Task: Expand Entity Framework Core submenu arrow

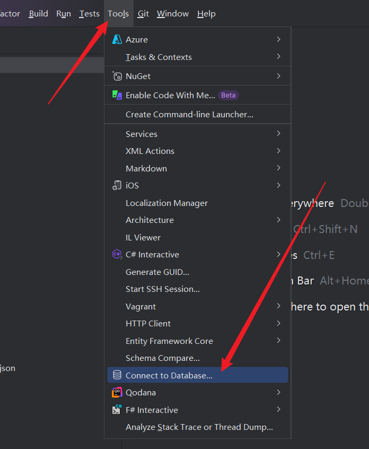Action: [x=279, y=340]
